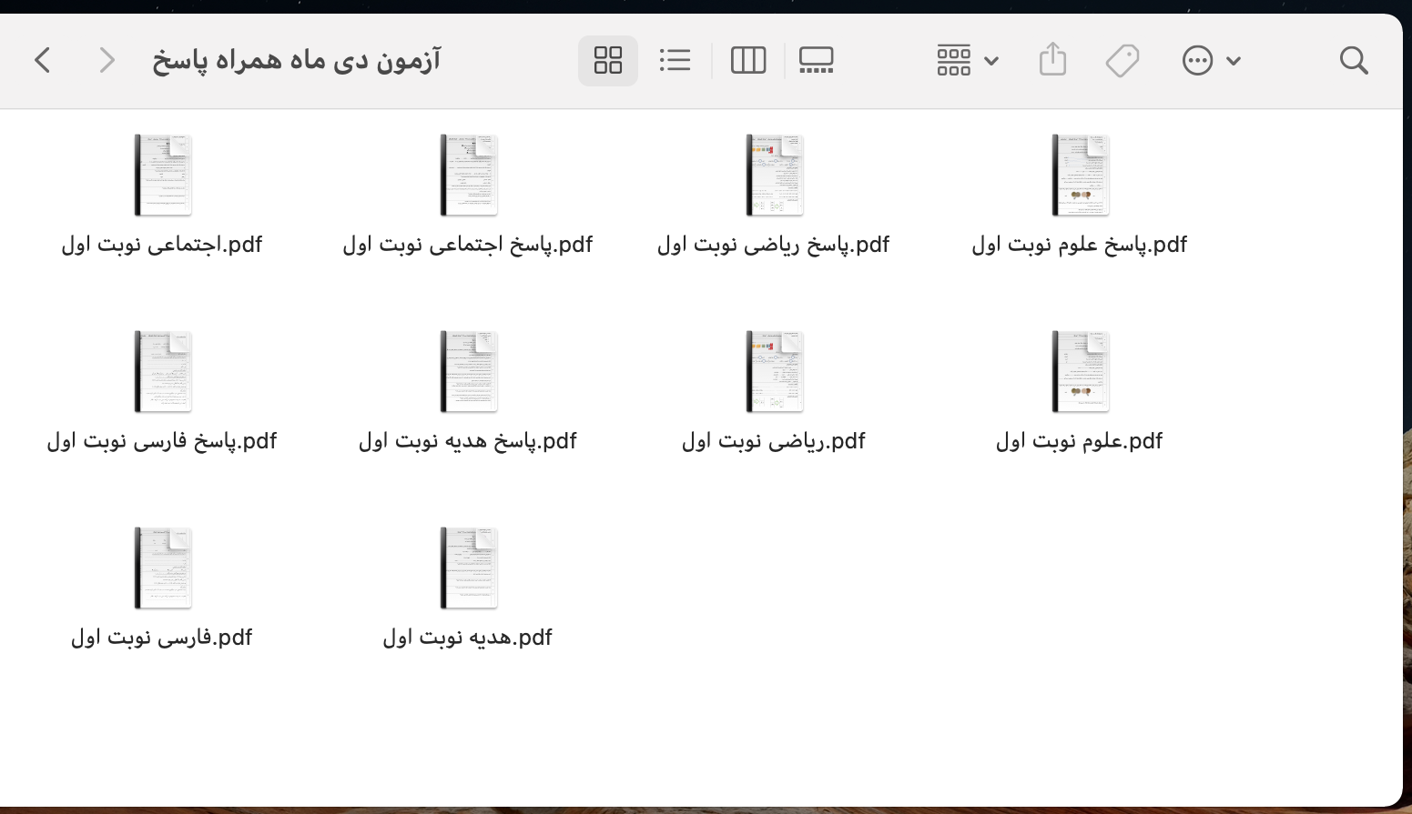
Task: Switch to gallery view
Action: click(x=816, y=61)
